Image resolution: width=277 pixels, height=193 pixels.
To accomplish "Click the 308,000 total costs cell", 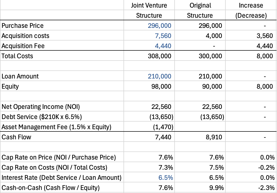I will (160, 56).
